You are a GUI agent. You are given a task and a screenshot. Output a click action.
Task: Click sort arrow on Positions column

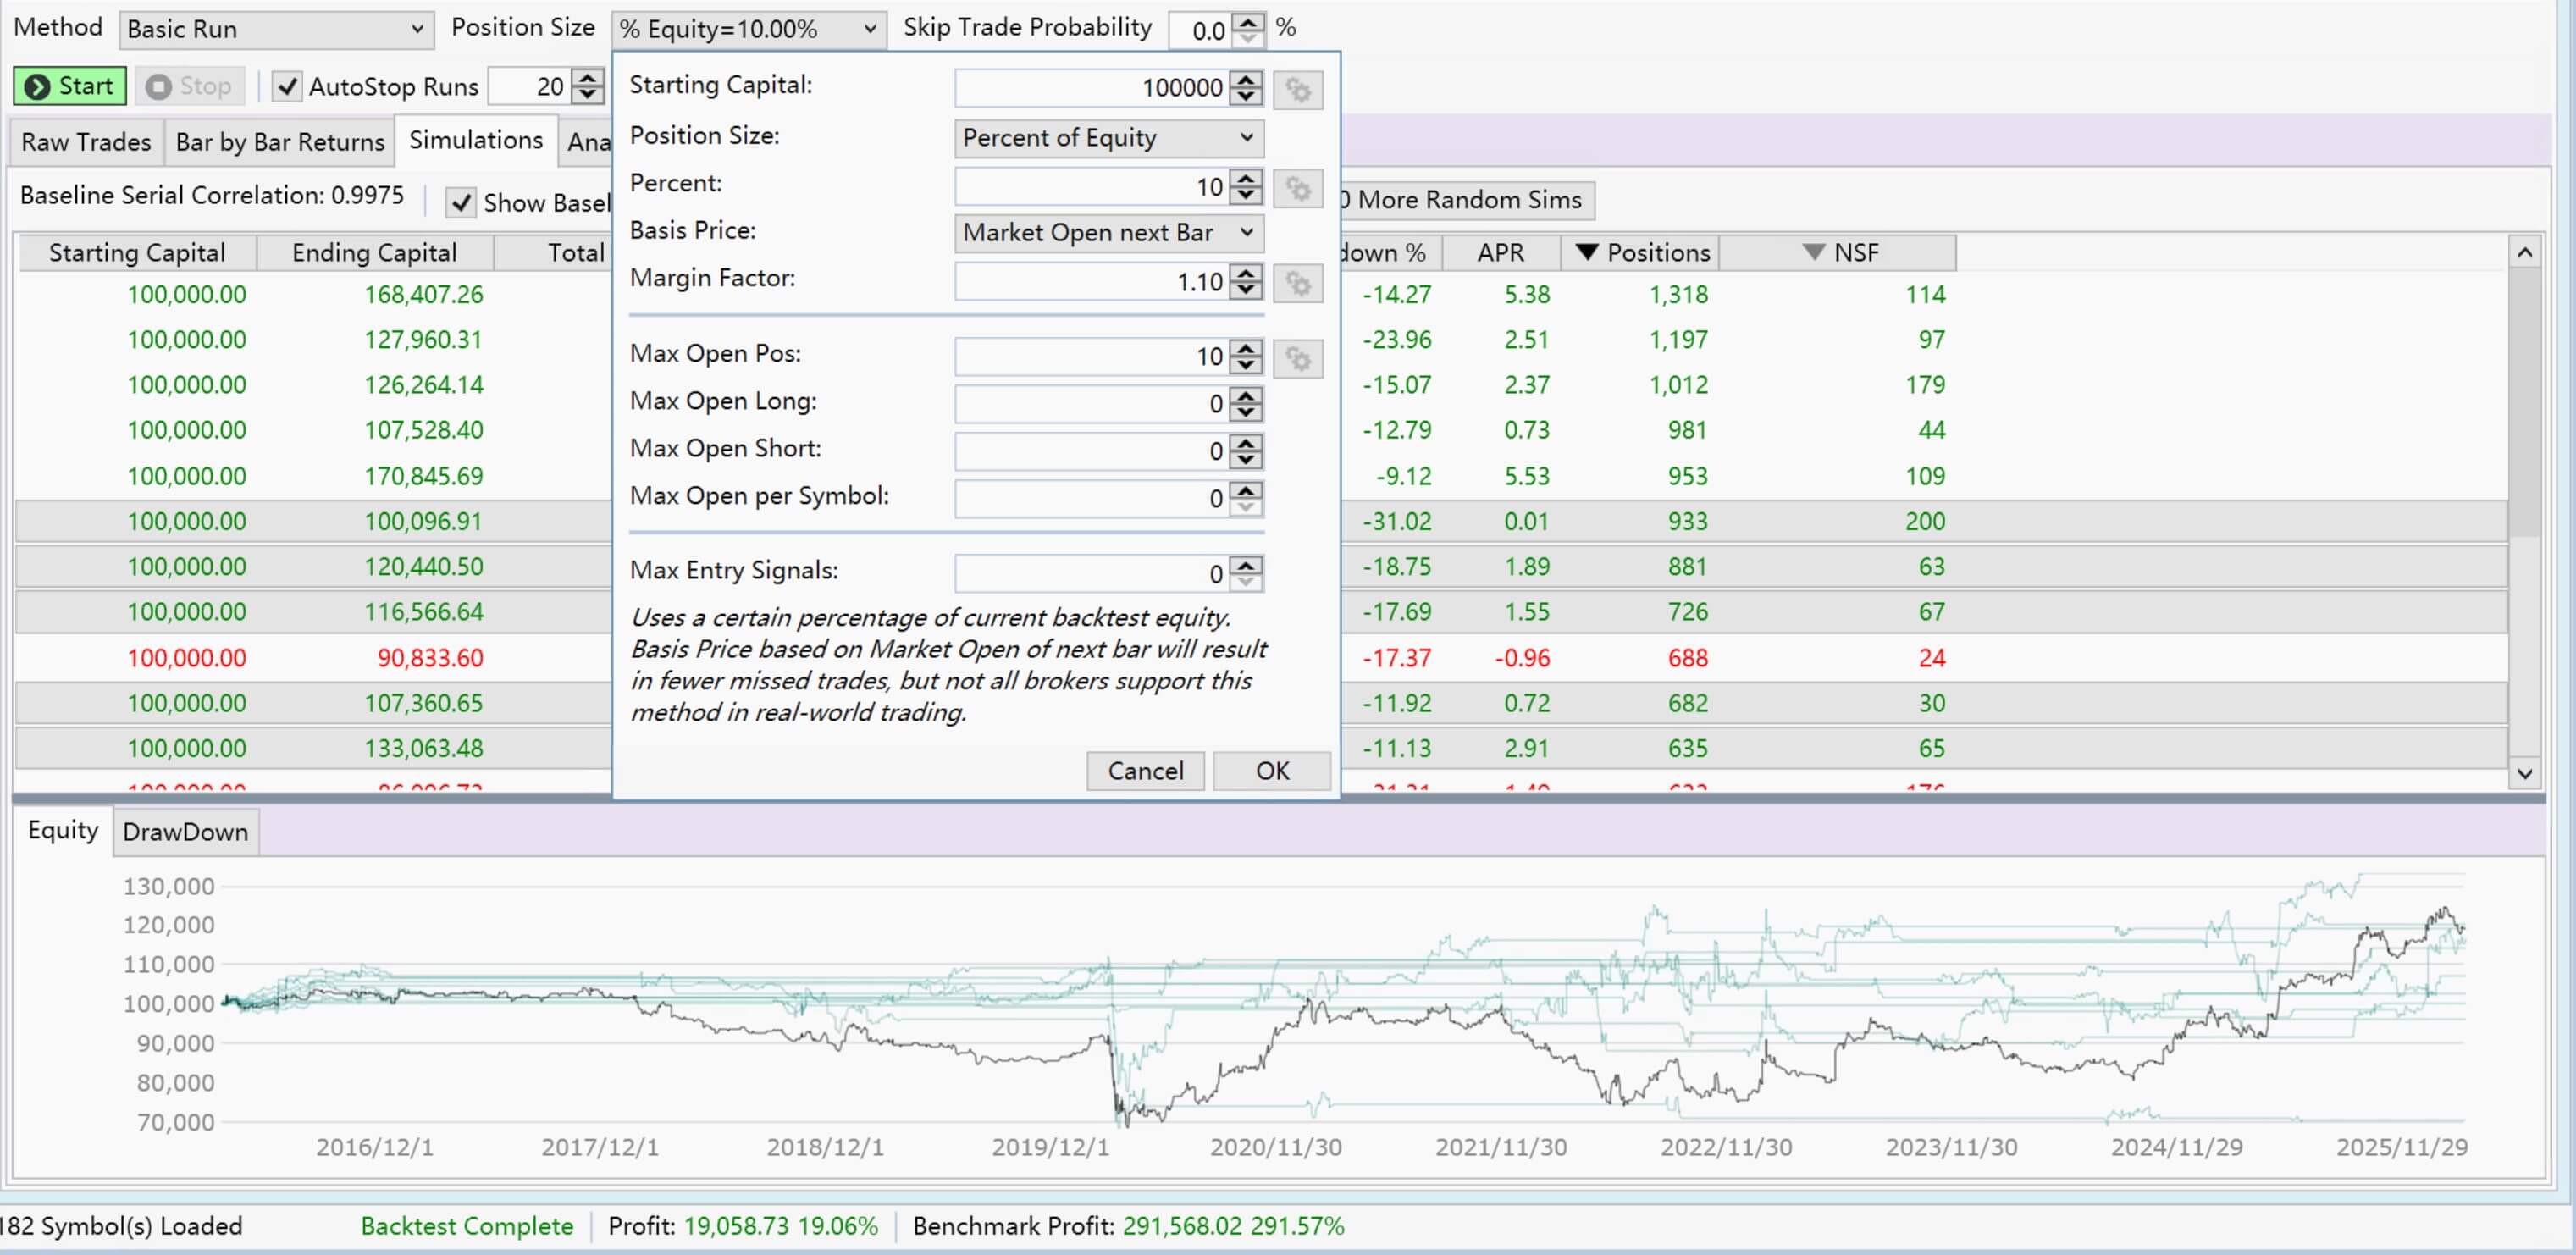point(1586,252)
